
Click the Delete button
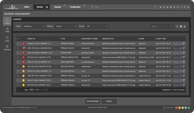pos(109,101)
